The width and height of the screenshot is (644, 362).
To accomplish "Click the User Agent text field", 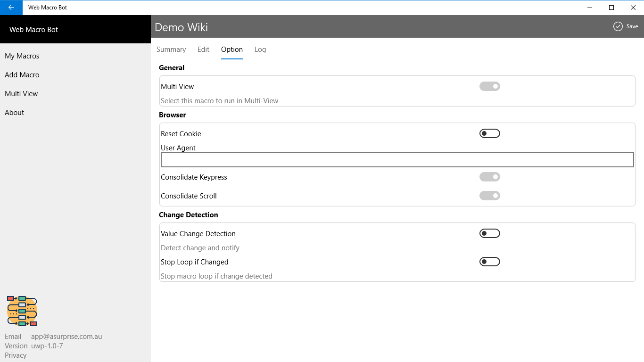I will pyautogui.click(x=397, y=160).
